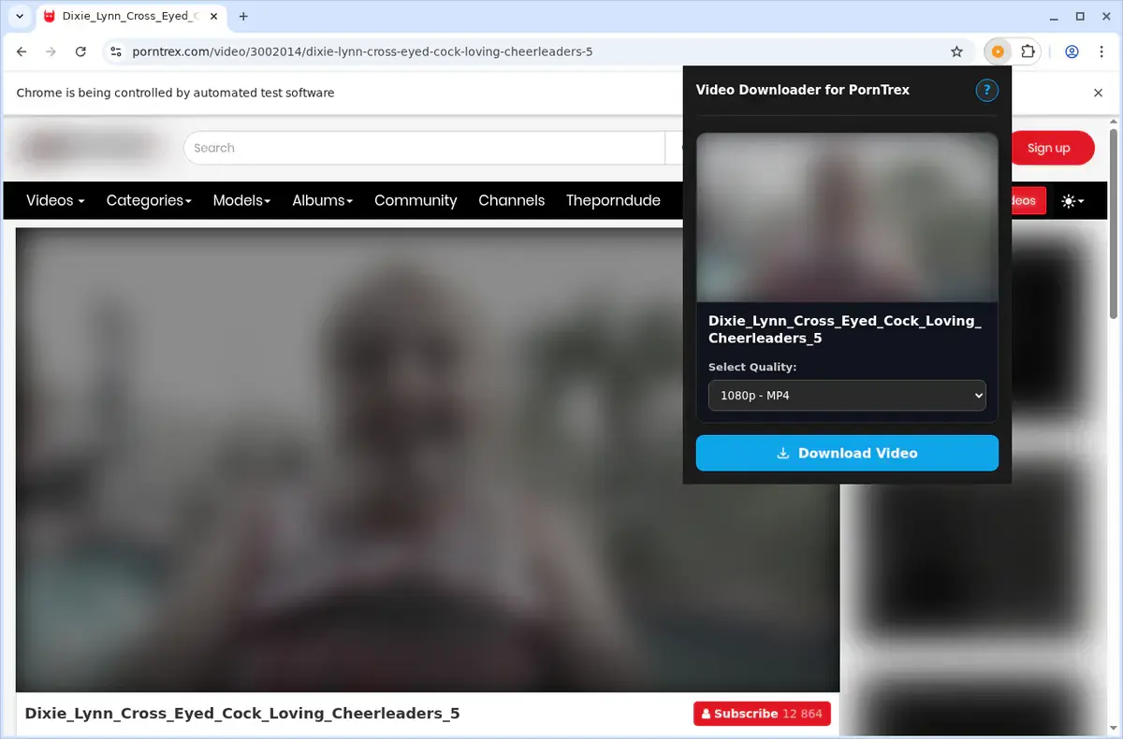Screen dimensions: 1123x739
Task: Click the browser back arrow
Action: pos(22,52)
